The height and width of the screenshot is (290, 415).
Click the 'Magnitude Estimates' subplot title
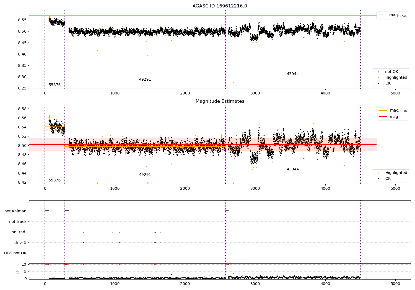220,101
